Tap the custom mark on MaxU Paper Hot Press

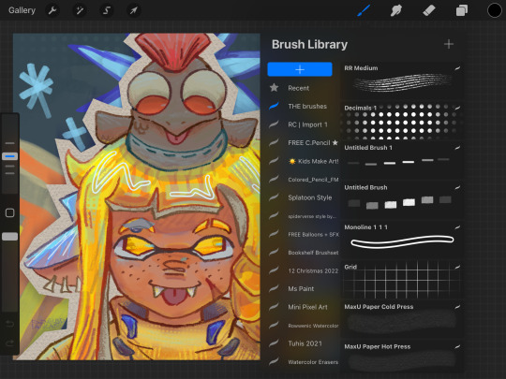457,347
